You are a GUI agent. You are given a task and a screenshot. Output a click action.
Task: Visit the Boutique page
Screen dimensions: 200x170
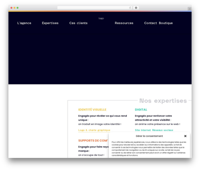[x=166, y=23]
